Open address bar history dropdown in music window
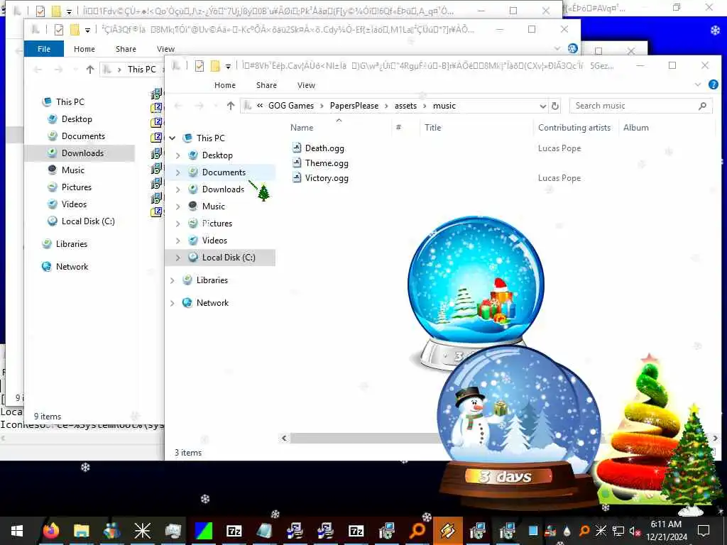 coord(542,106)
